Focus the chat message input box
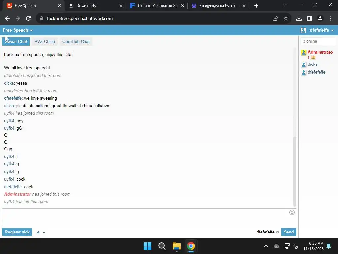 [x=149, y=217]
